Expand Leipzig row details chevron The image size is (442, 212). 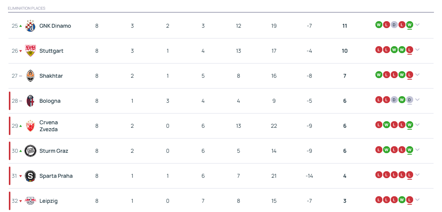pos(417,200)
